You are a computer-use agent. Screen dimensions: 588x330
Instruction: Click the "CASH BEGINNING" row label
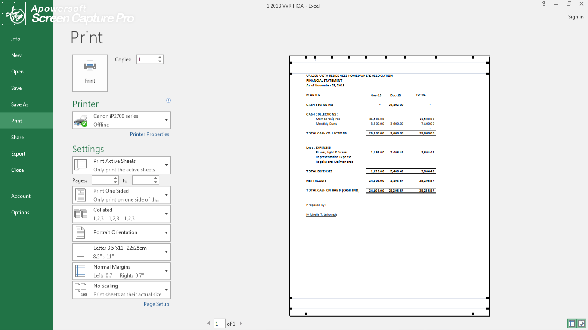pyautogui.click(x=320, y=105)
